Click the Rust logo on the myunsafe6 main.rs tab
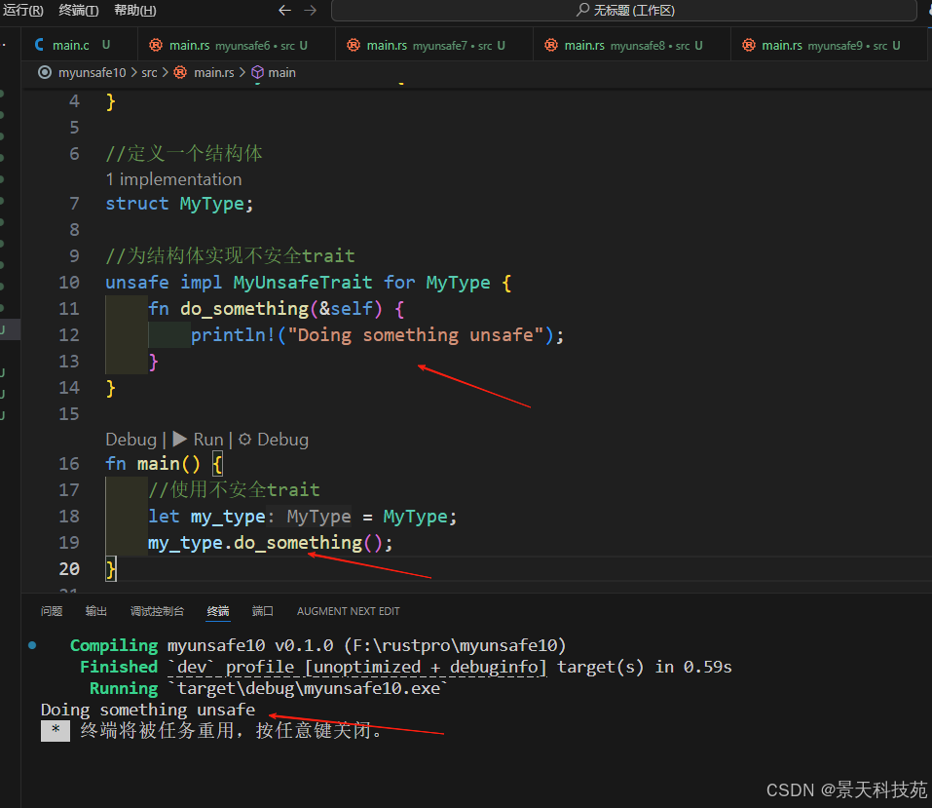The image size is (932, 808). [156, 44]
